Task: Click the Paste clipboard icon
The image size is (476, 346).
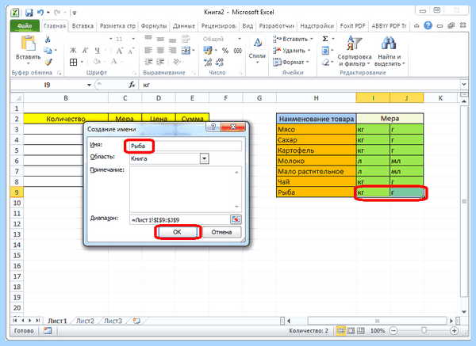Action: 28,43
